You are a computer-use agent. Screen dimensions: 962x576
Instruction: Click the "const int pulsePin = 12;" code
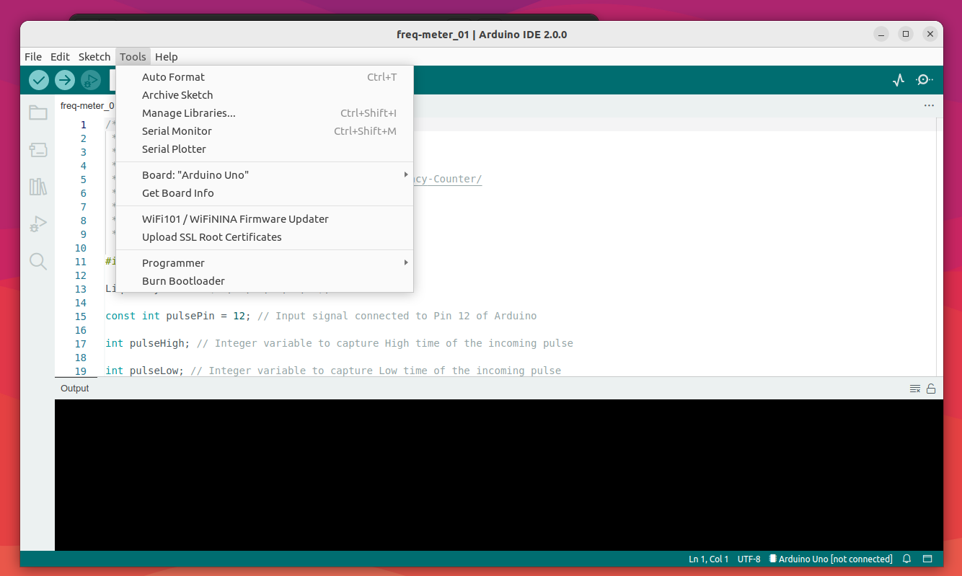point(178,316)
